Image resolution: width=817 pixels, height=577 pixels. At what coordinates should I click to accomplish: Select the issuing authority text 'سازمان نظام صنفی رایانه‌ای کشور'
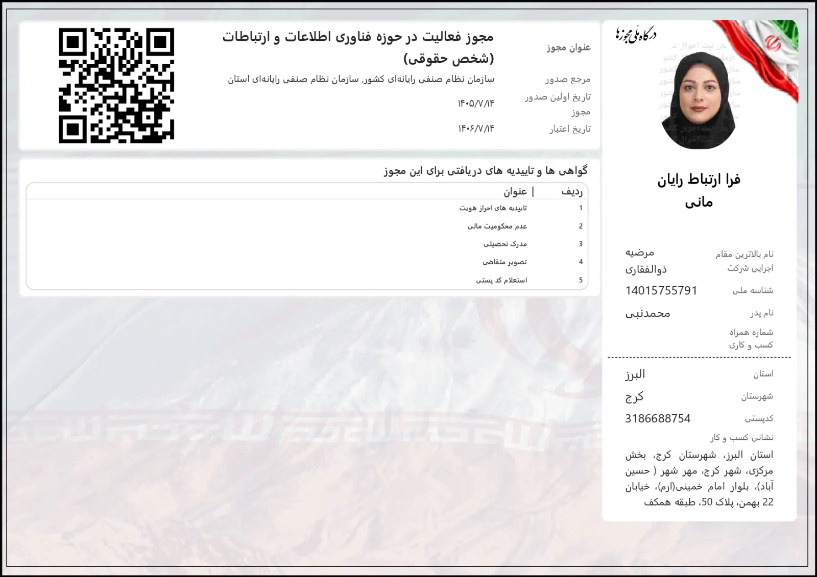[x=428, y=79]
